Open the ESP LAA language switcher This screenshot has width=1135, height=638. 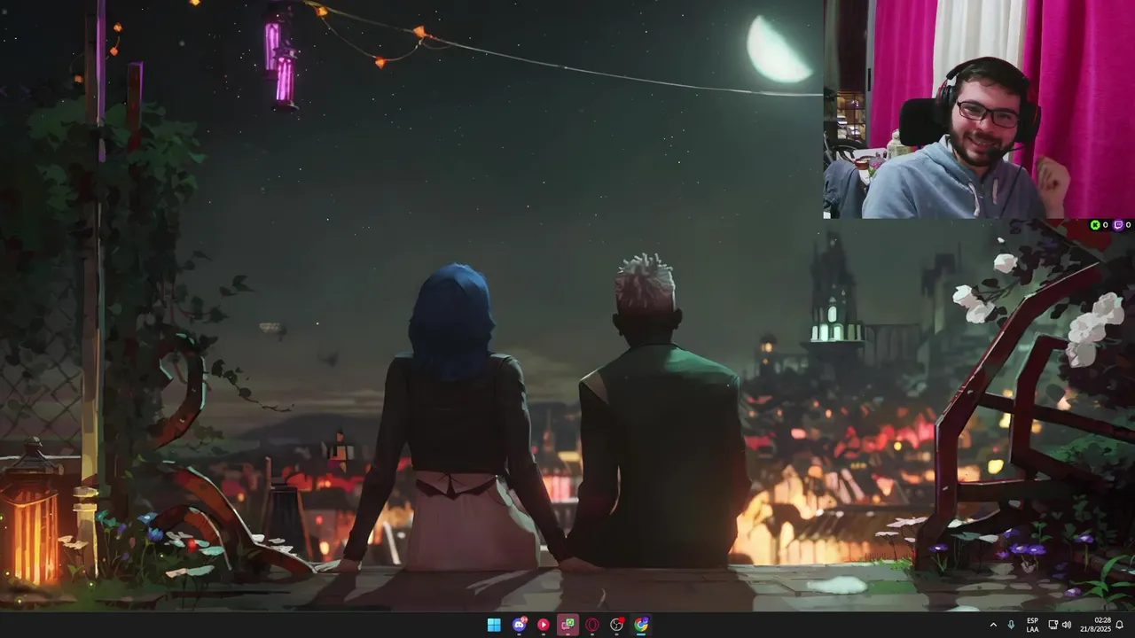pyautogui.click(x=1032, y=625)
